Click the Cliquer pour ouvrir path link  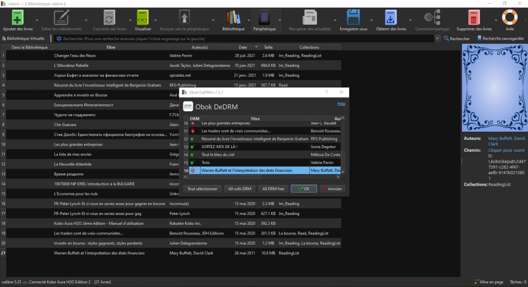[506, 150]
